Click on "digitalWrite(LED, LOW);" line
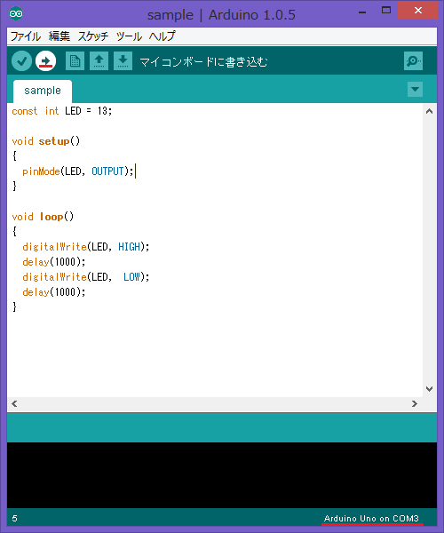The height and width of the screenshot is (533, 444). click(86, 277)
